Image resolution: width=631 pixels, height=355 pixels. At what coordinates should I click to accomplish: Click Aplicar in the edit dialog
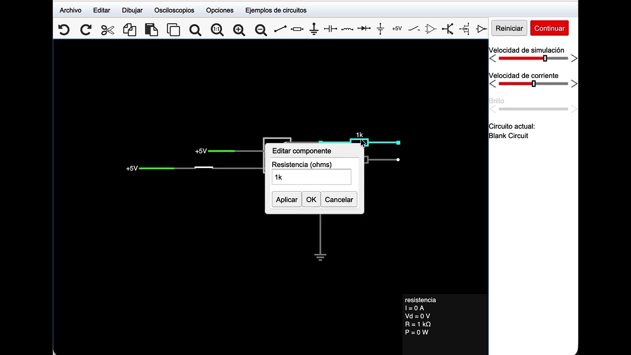click(286, 200)
